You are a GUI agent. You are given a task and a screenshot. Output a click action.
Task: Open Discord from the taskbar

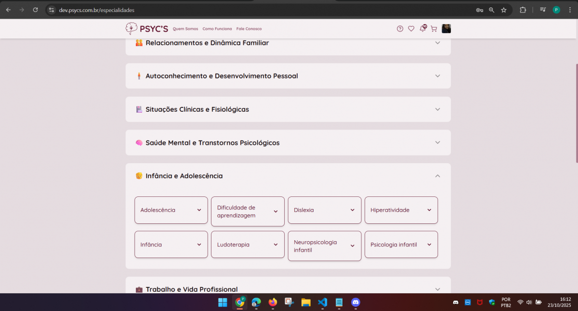pos(355,302)
